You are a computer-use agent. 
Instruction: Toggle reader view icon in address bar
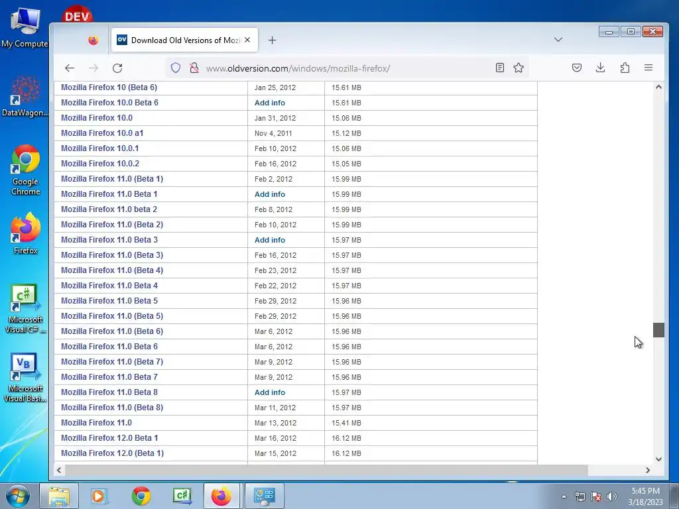(x=500, y=68)
